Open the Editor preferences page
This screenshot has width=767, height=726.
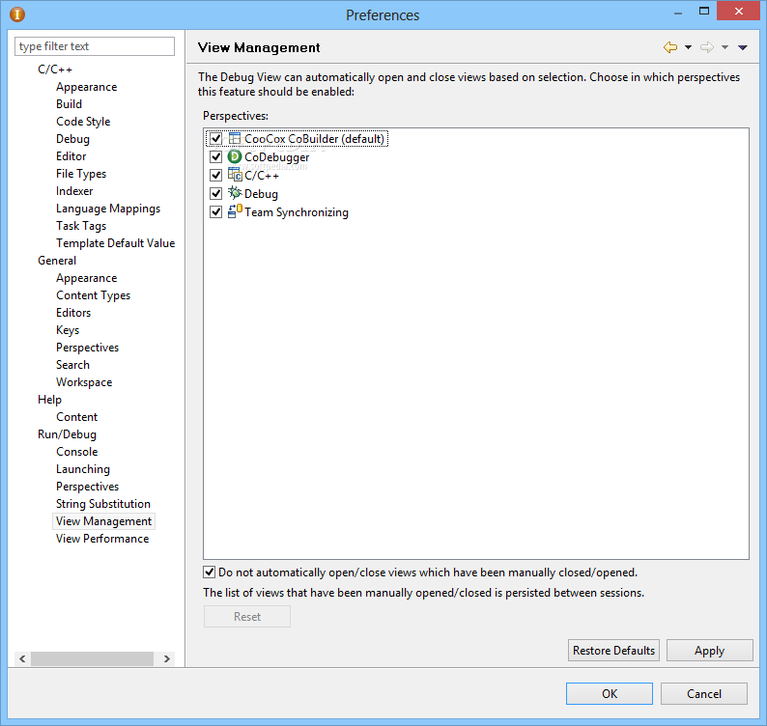click(x=71, y=156)
